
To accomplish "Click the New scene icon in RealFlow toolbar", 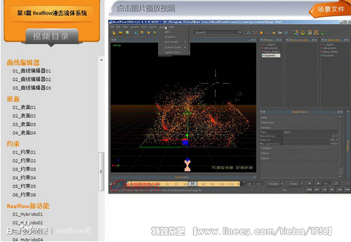I will pyautogui.click(x=114, y=33).
